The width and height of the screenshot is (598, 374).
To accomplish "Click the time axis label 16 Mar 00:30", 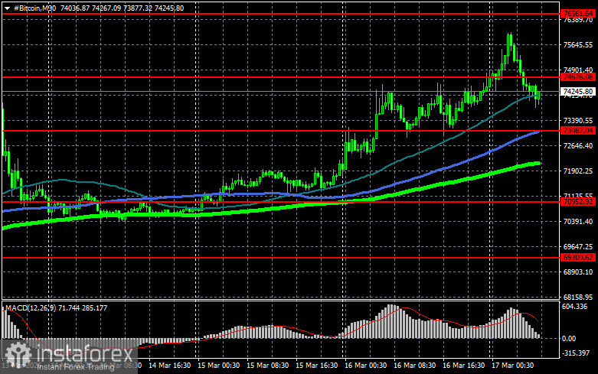I will (366, 366).
